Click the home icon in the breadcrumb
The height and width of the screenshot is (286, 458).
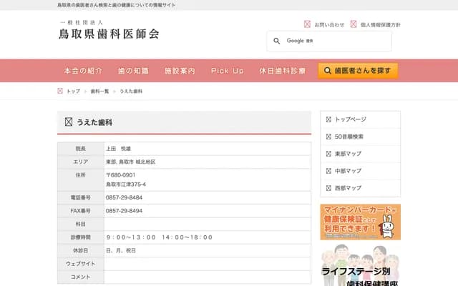(x=60, y=92)
